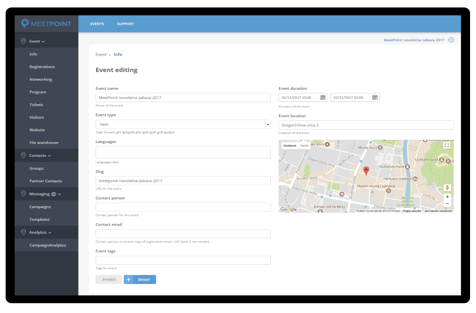Switch map to Zemljevid view
This screenshot has width=476, height=313.
pos(290,146)
